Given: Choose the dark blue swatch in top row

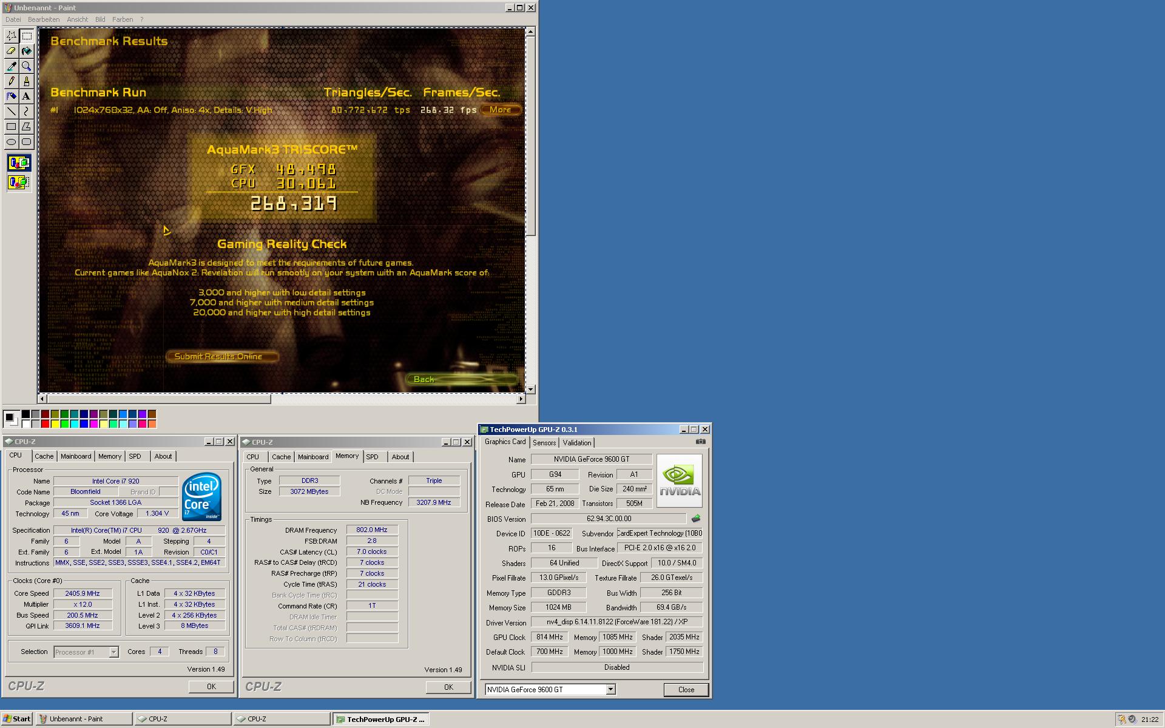Looking at the screenshot, I should (x=84, y=414).
